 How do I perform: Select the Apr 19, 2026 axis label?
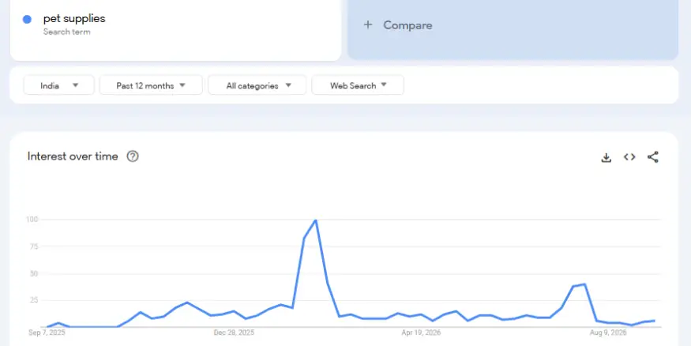point(421,333)
